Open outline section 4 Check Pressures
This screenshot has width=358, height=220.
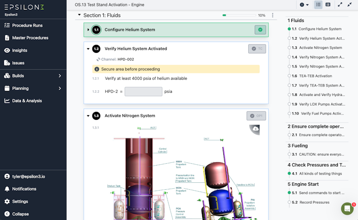click(316, 165)
